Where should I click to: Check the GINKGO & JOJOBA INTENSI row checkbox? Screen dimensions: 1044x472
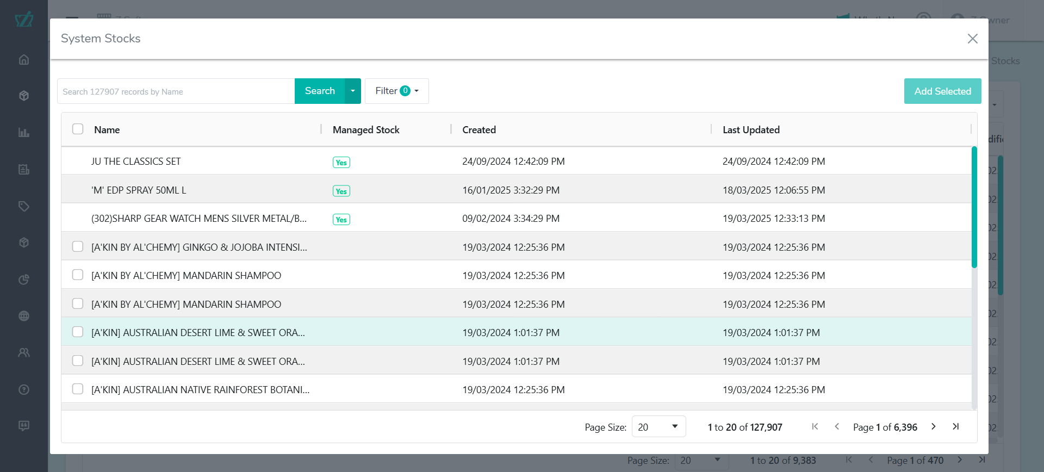78,246
